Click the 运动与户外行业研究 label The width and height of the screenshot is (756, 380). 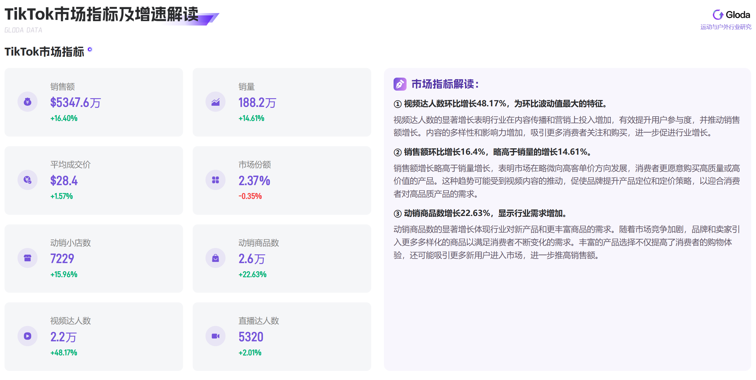pyautogui.click(x=726, y=27)
